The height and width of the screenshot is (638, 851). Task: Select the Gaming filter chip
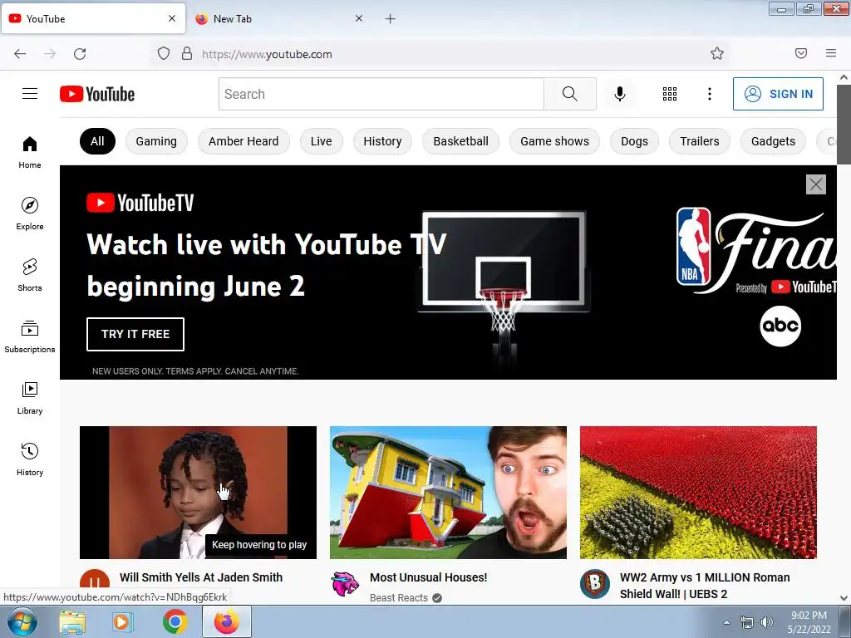pyautogui.click(x=156, y=141)
